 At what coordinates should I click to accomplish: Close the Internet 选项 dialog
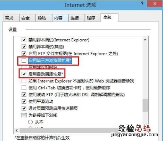click(155, 4)
